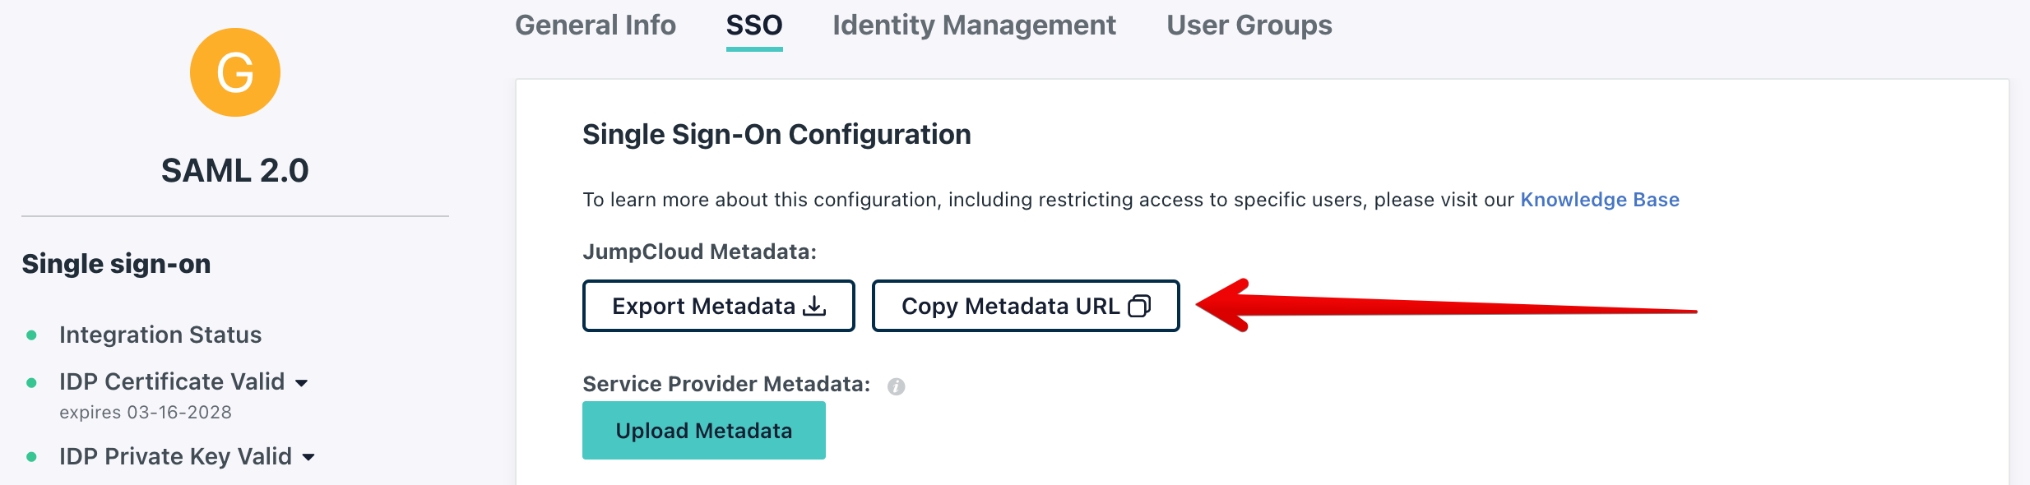Image resolution: width=2030 pixels, height=485 pixels.
Task: Click the Copy Metadata URL button
Action: pos(1026,306)
